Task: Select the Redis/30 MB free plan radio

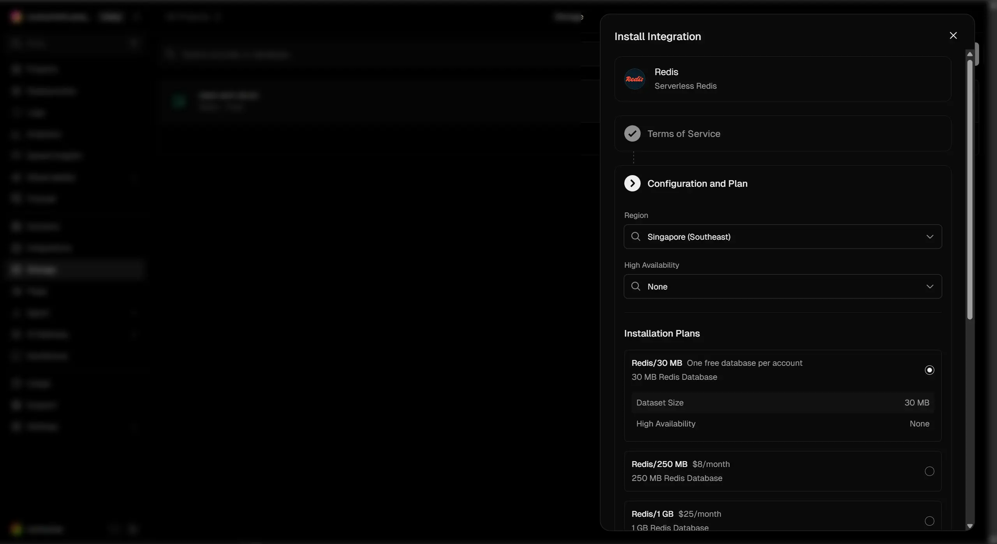Action: [x=929, y=370]
